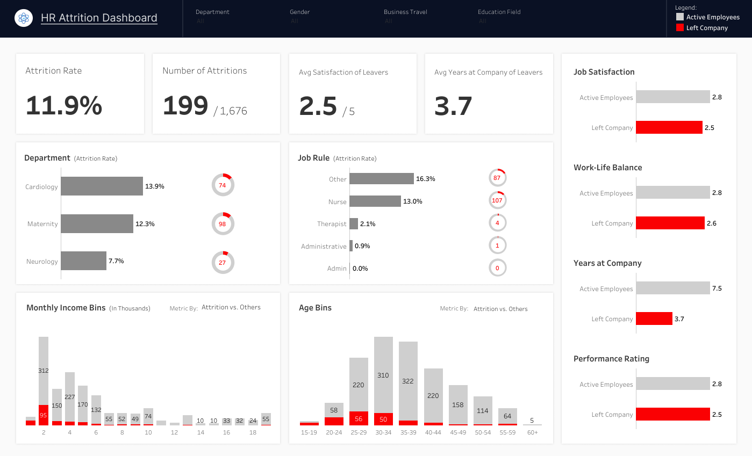Click the 55-59 age bar labeled 64

click(x=507, y=416)
